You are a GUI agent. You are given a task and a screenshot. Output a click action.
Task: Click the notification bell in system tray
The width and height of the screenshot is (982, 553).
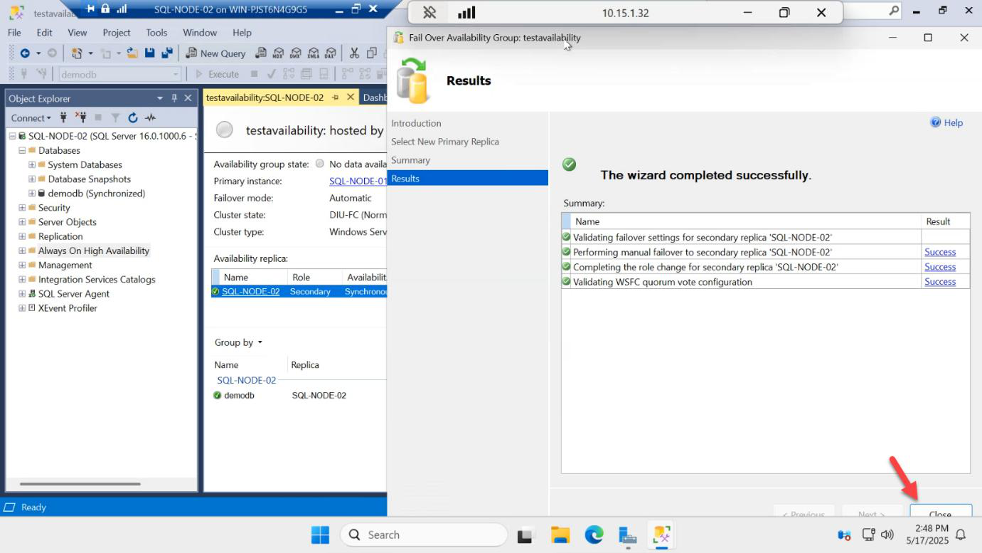pyautogui.click(x=961, y=534)
